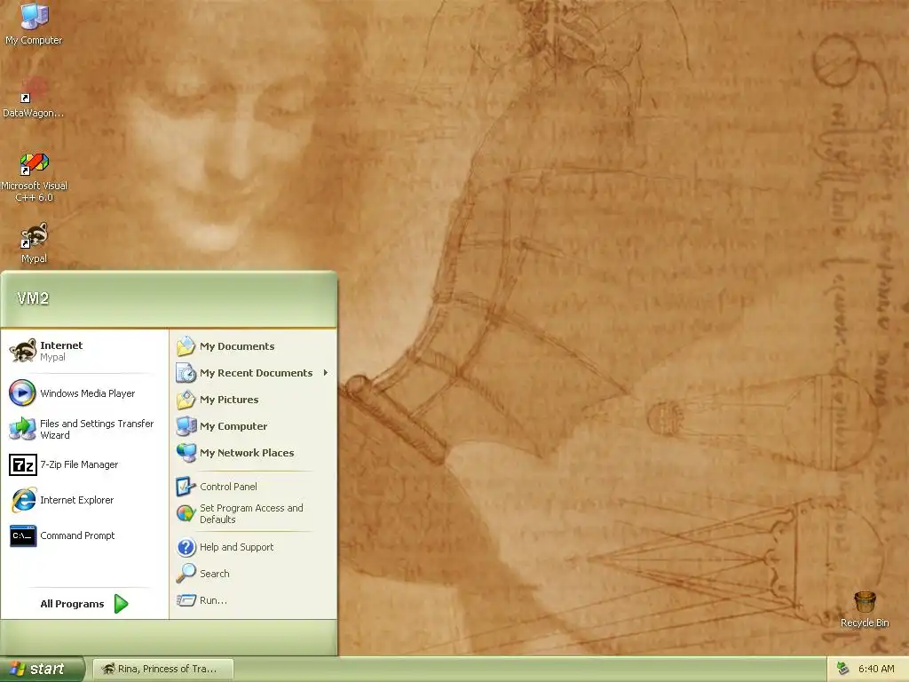Click the Search magnifying glass icon
Image resolution: width=909 pixels, height=682 pixels.
[x=186, y=574]
